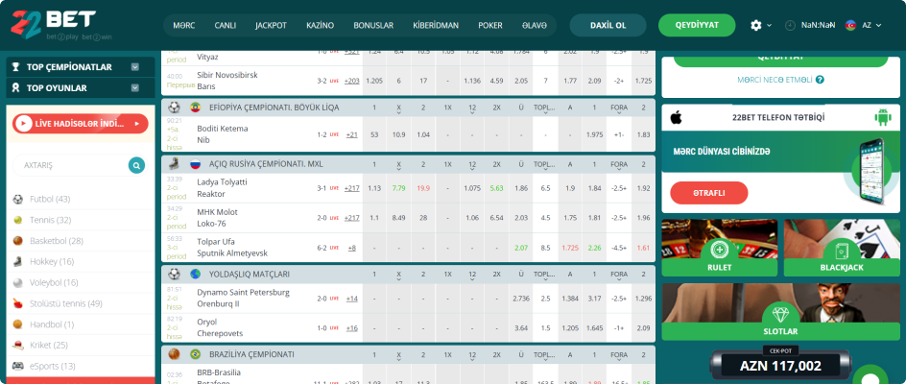906x384 pixels.
Task: Click the play icon on Live Hadisələr
Action: coord(23,124)
